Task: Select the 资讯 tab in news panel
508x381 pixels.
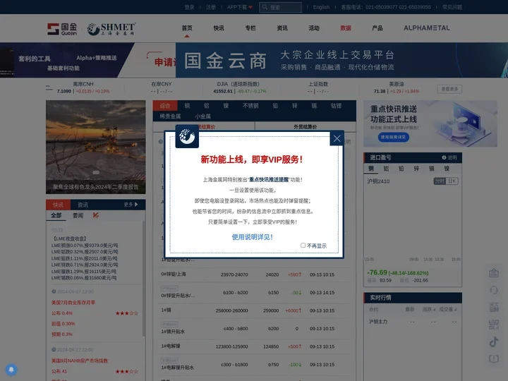Action: 83,205
